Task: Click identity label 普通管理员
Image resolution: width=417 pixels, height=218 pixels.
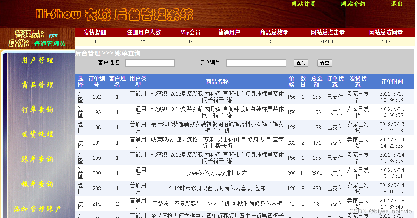Action: pos(50,44)
